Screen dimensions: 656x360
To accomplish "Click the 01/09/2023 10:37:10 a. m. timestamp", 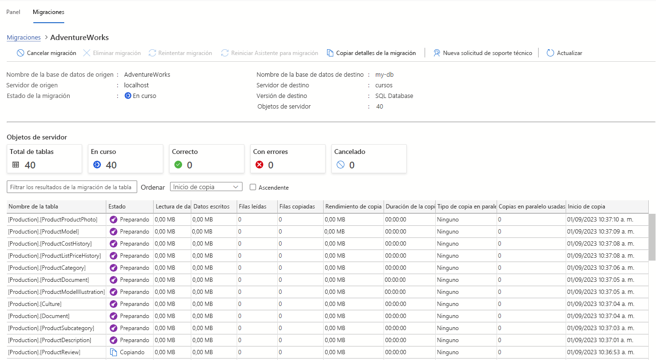I will tap(600, 220).
